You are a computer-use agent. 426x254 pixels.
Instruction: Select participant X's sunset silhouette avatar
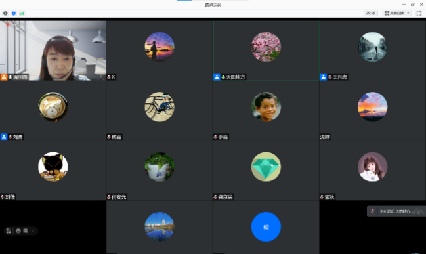click(160, 47)
